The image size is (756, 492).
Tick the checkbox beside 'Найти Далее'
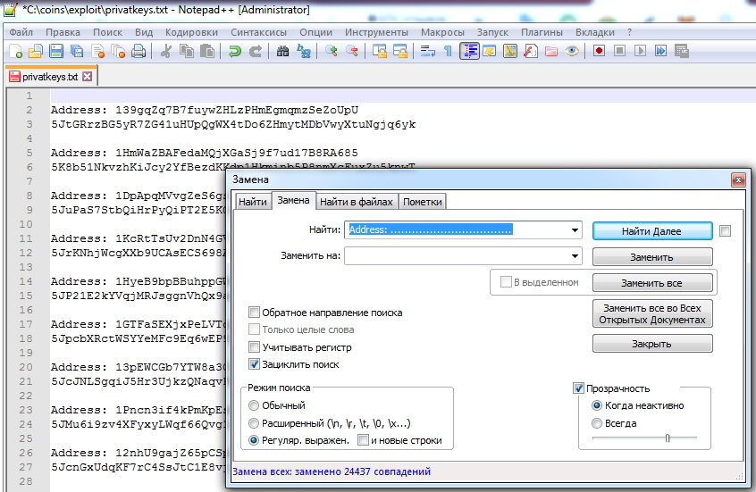point(725,231)
